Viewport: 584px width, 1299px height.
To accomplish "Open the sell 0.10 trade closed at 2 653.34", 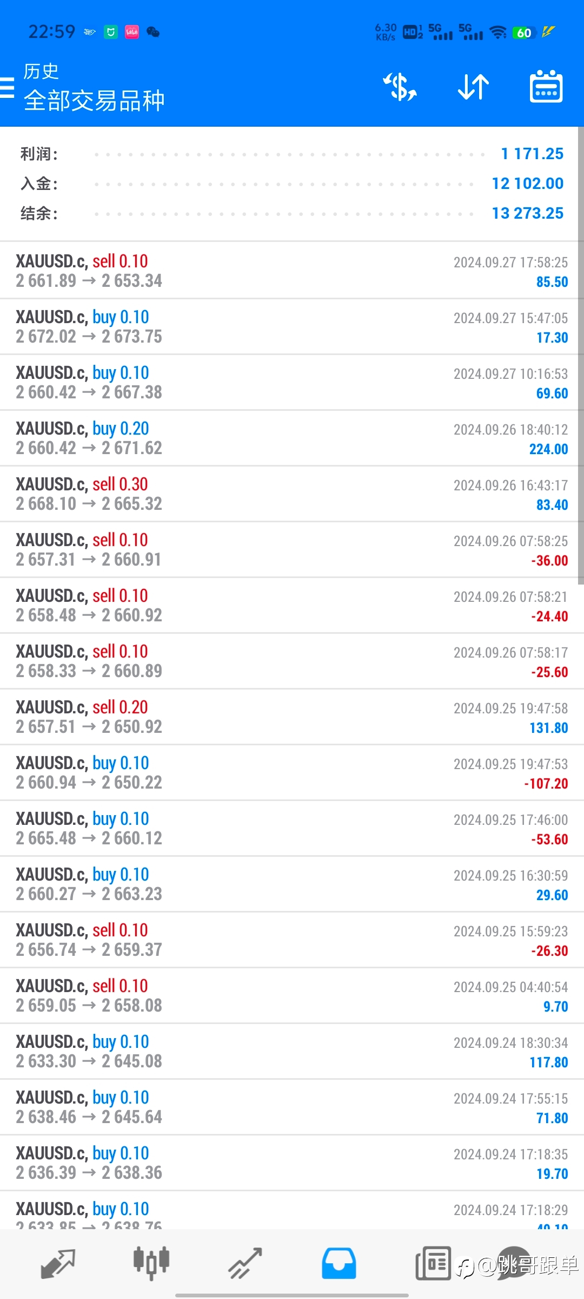I will tap(292, 271).
